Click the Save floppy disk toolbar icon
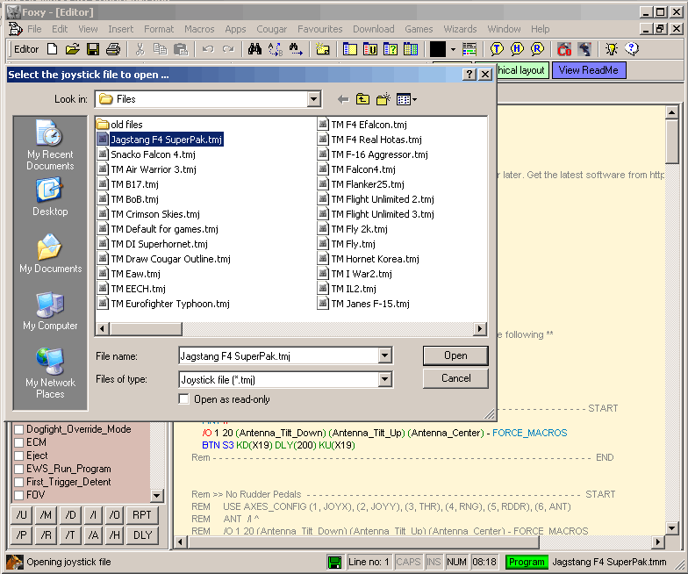Viewport: 688px width, 574px height. click(92, 49)
